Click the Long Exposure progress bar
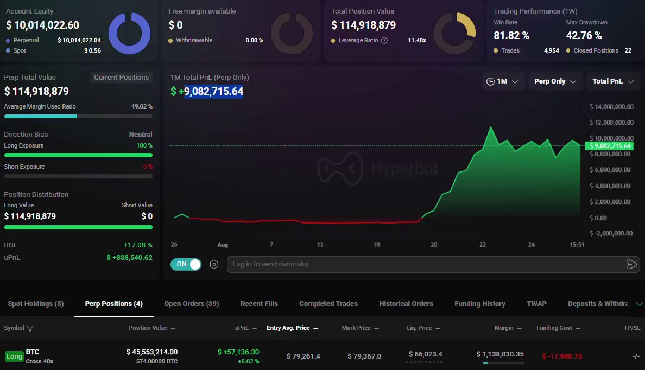645x370 pixels. pyautogui.click(x=78, y=155)
